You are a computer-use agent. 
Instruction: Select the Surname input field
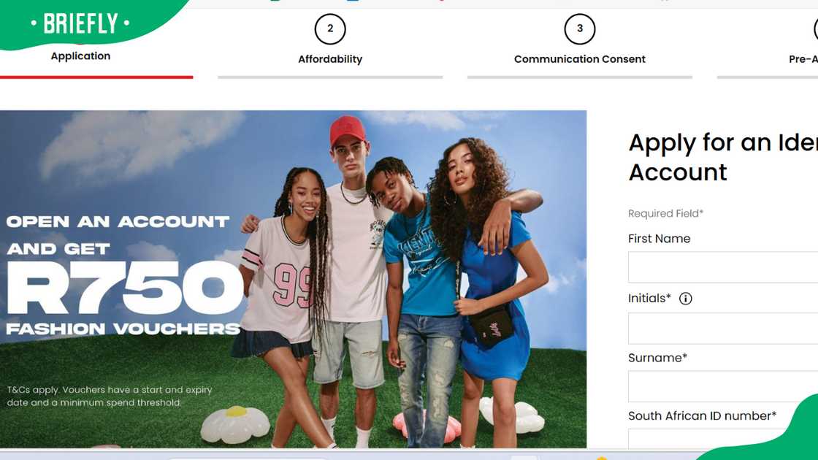[723, 386]
